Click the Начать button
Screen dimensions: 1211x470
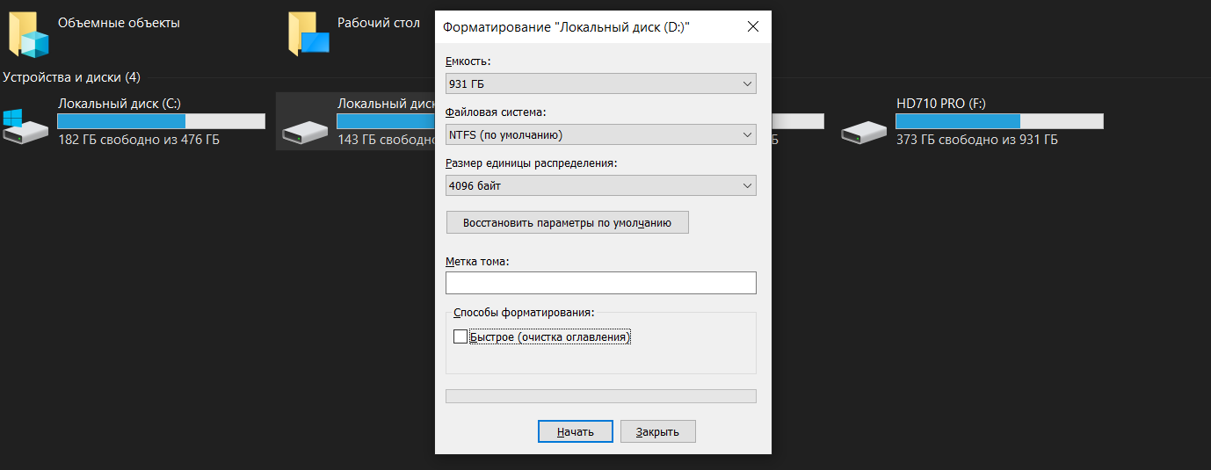[x=576, y=431]
